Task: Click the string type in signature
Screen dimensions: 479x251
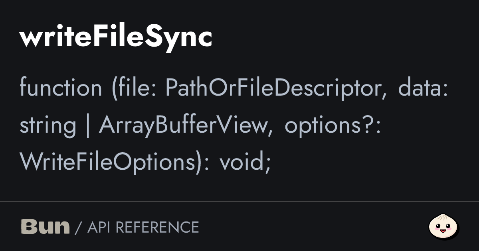Action: [x=48, y=125]
